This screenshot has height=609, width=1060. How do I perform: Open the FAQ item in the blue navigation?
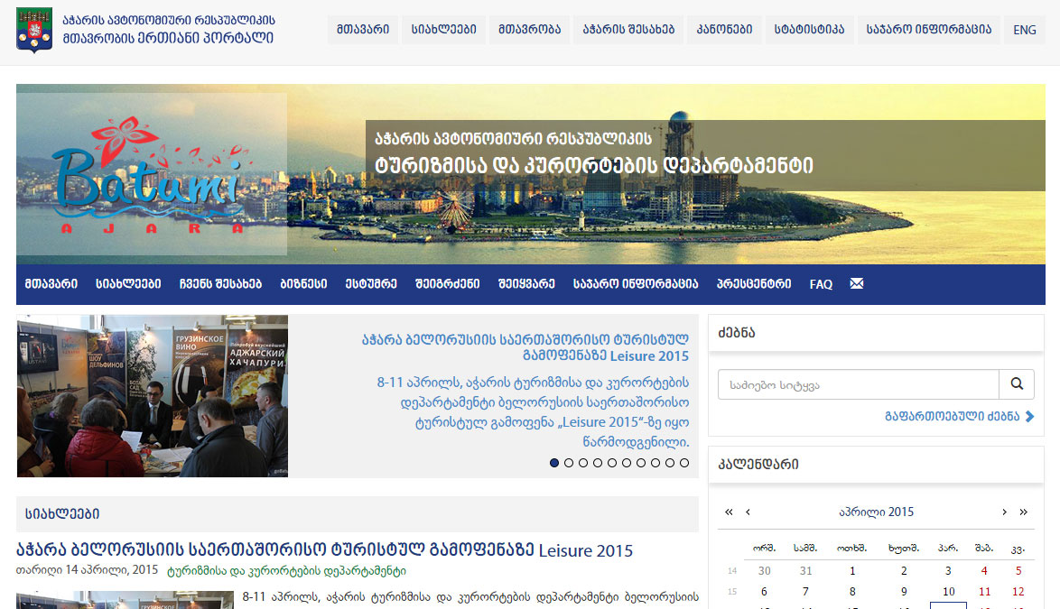pos(820,283)
